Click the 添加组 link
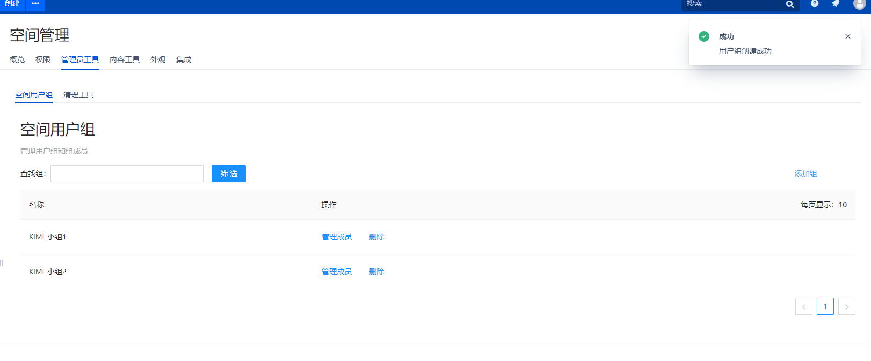 tap(805, 174)
